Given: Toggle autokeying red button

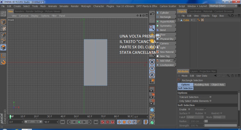Looking at the screenshot, I should click(x=108, y=122).
